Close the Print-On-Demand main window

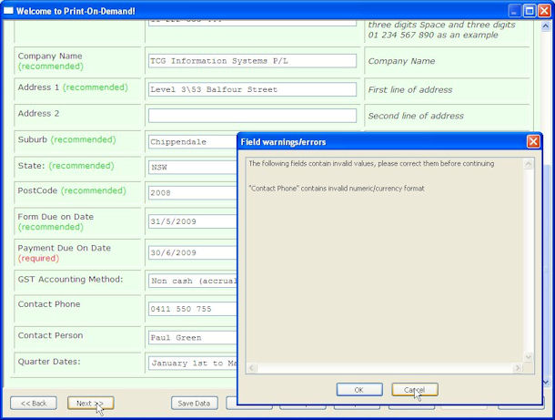point(544,10)
